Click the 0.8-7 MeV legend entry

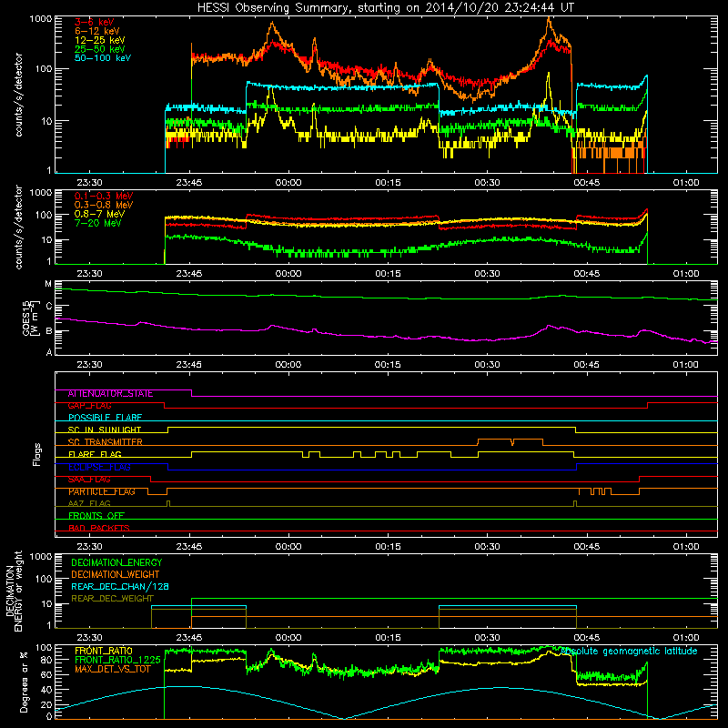coord(100,214)
